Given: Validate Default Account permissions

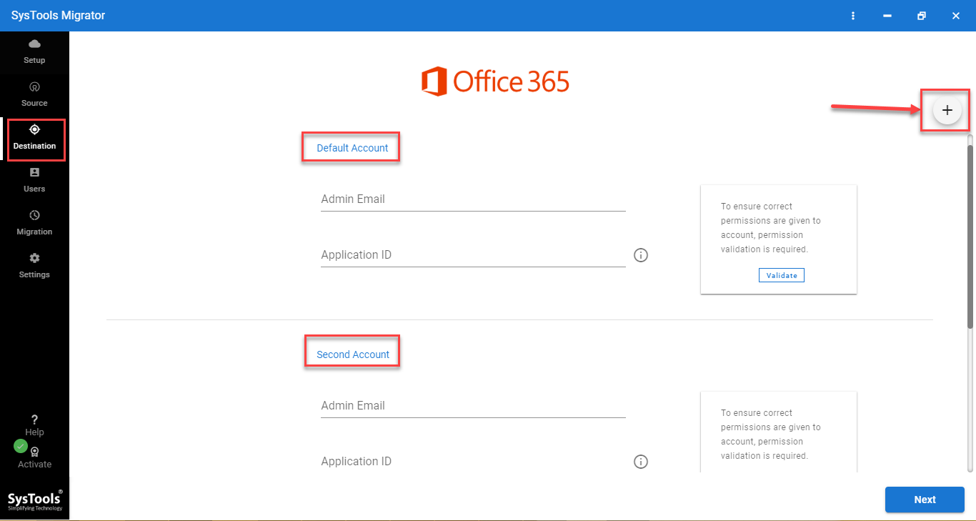Looking at the screenshot, I should 782,275.
